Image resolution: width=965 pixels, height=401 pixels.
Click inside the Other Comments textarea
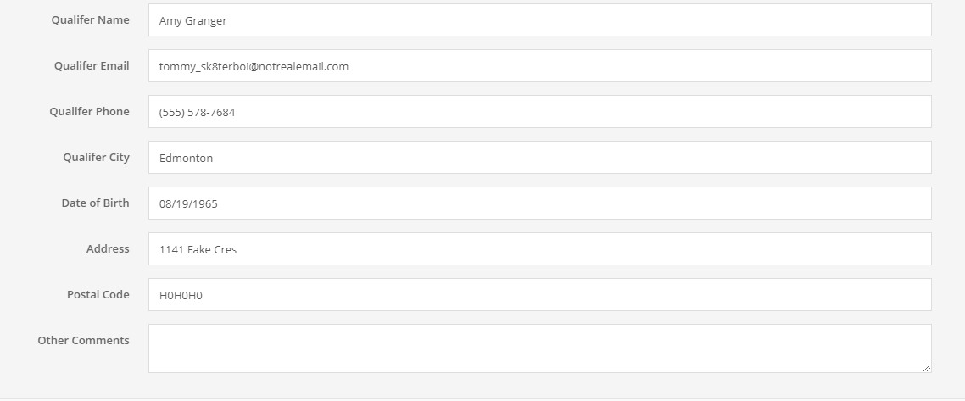pos(539,348)
